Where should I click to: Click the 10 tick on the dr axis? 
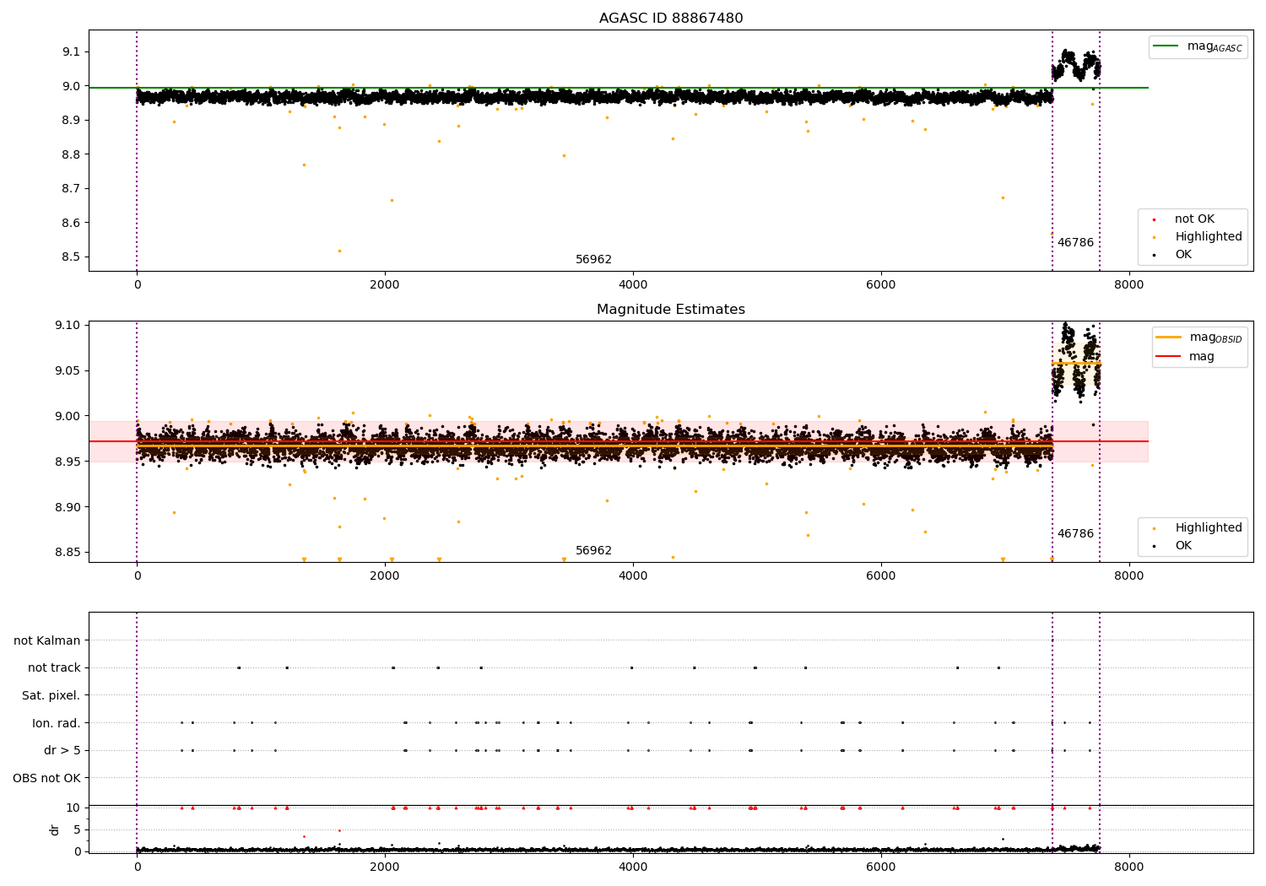73,808
